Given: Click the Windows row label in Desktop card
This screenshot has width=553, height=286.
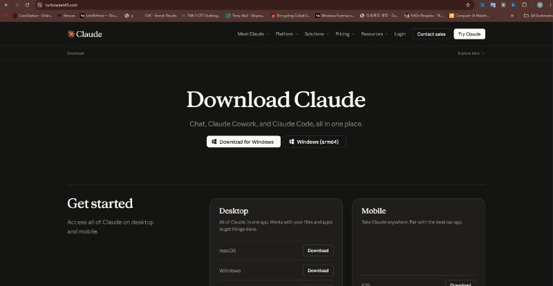Looking at the screenshot, I should tap(230, 271).
